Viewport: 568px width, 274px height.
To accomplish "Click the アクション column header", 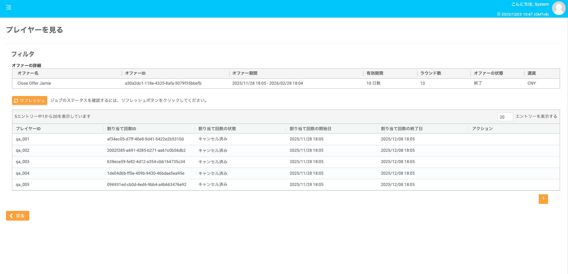I will click(482, 129).
